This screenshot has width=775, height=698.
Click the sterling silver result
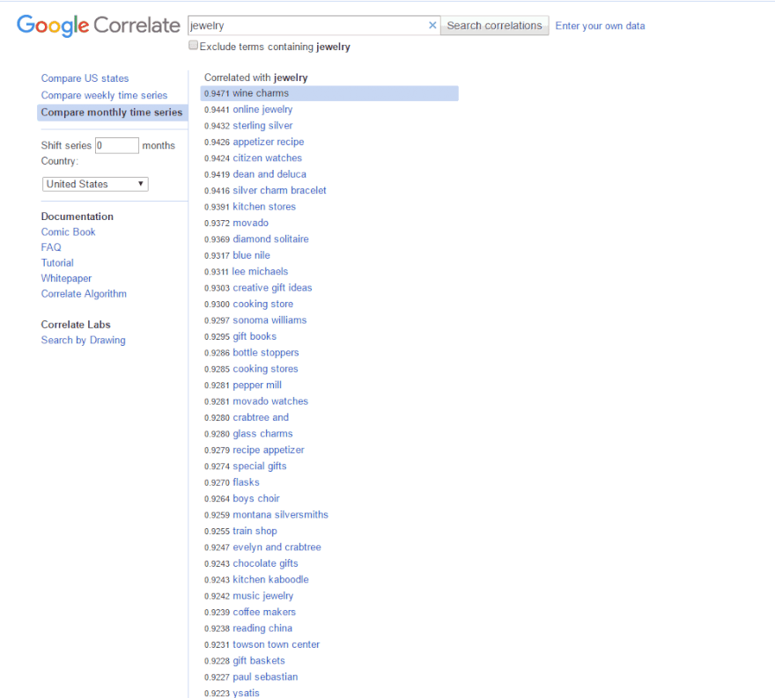pos(262,126)
